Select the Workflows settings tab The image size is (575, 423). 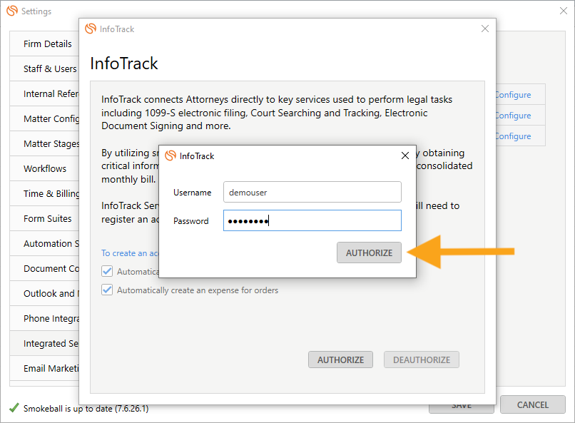[45, 168]
